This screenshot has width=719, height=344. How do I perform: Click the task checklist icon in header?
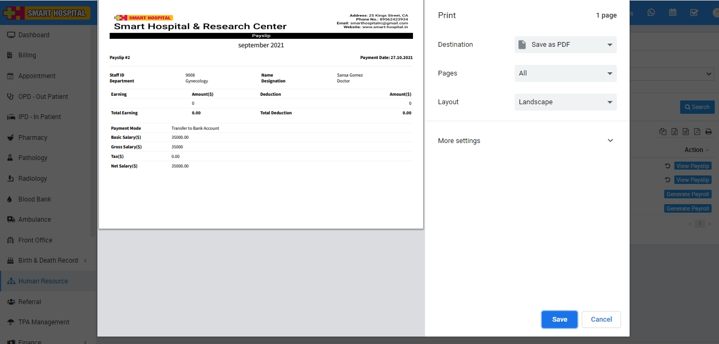pos(694,13)
